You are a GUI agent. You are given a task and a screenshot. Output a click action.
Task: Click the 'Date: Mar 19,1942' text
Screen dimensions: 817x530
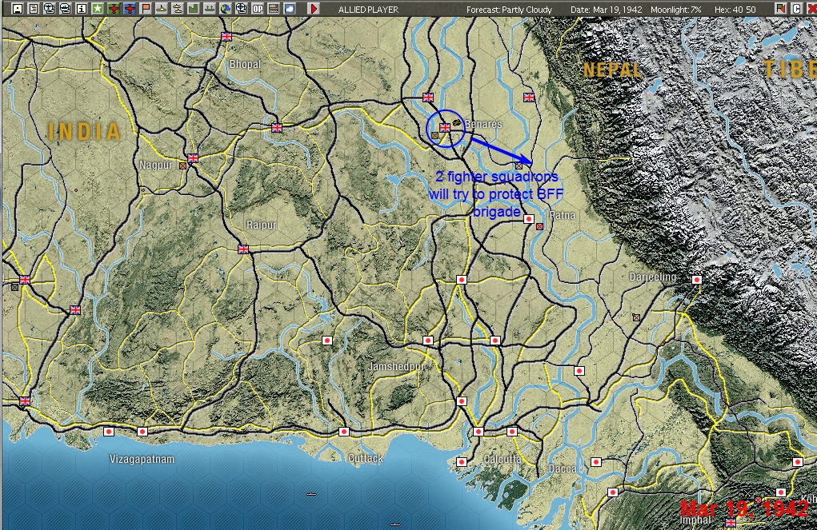[606, 10]
